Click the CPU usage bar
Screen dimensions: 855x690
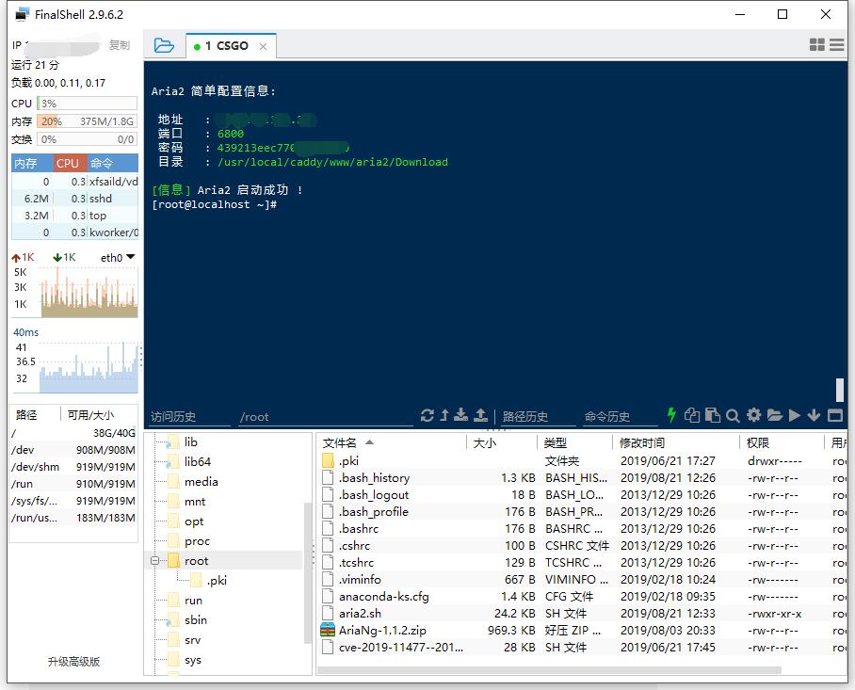pos(87,103)
